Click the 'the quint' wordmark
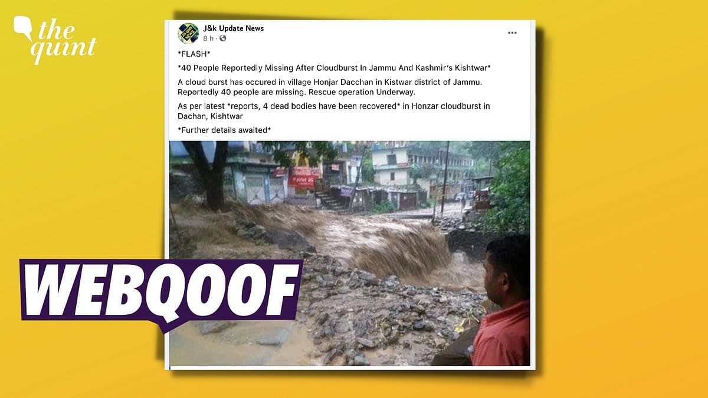 tap(63, 40)
